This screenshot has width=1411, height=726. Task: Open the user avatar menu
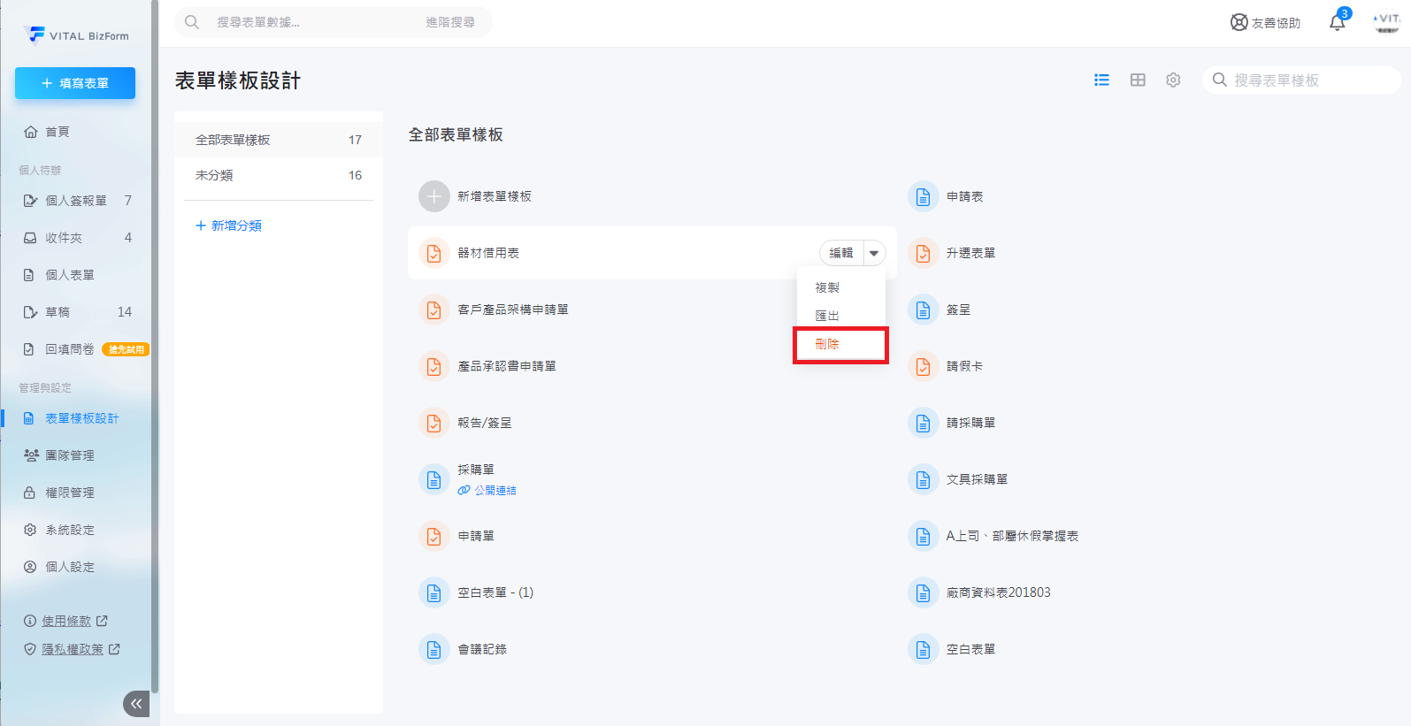pos(1386,22)
